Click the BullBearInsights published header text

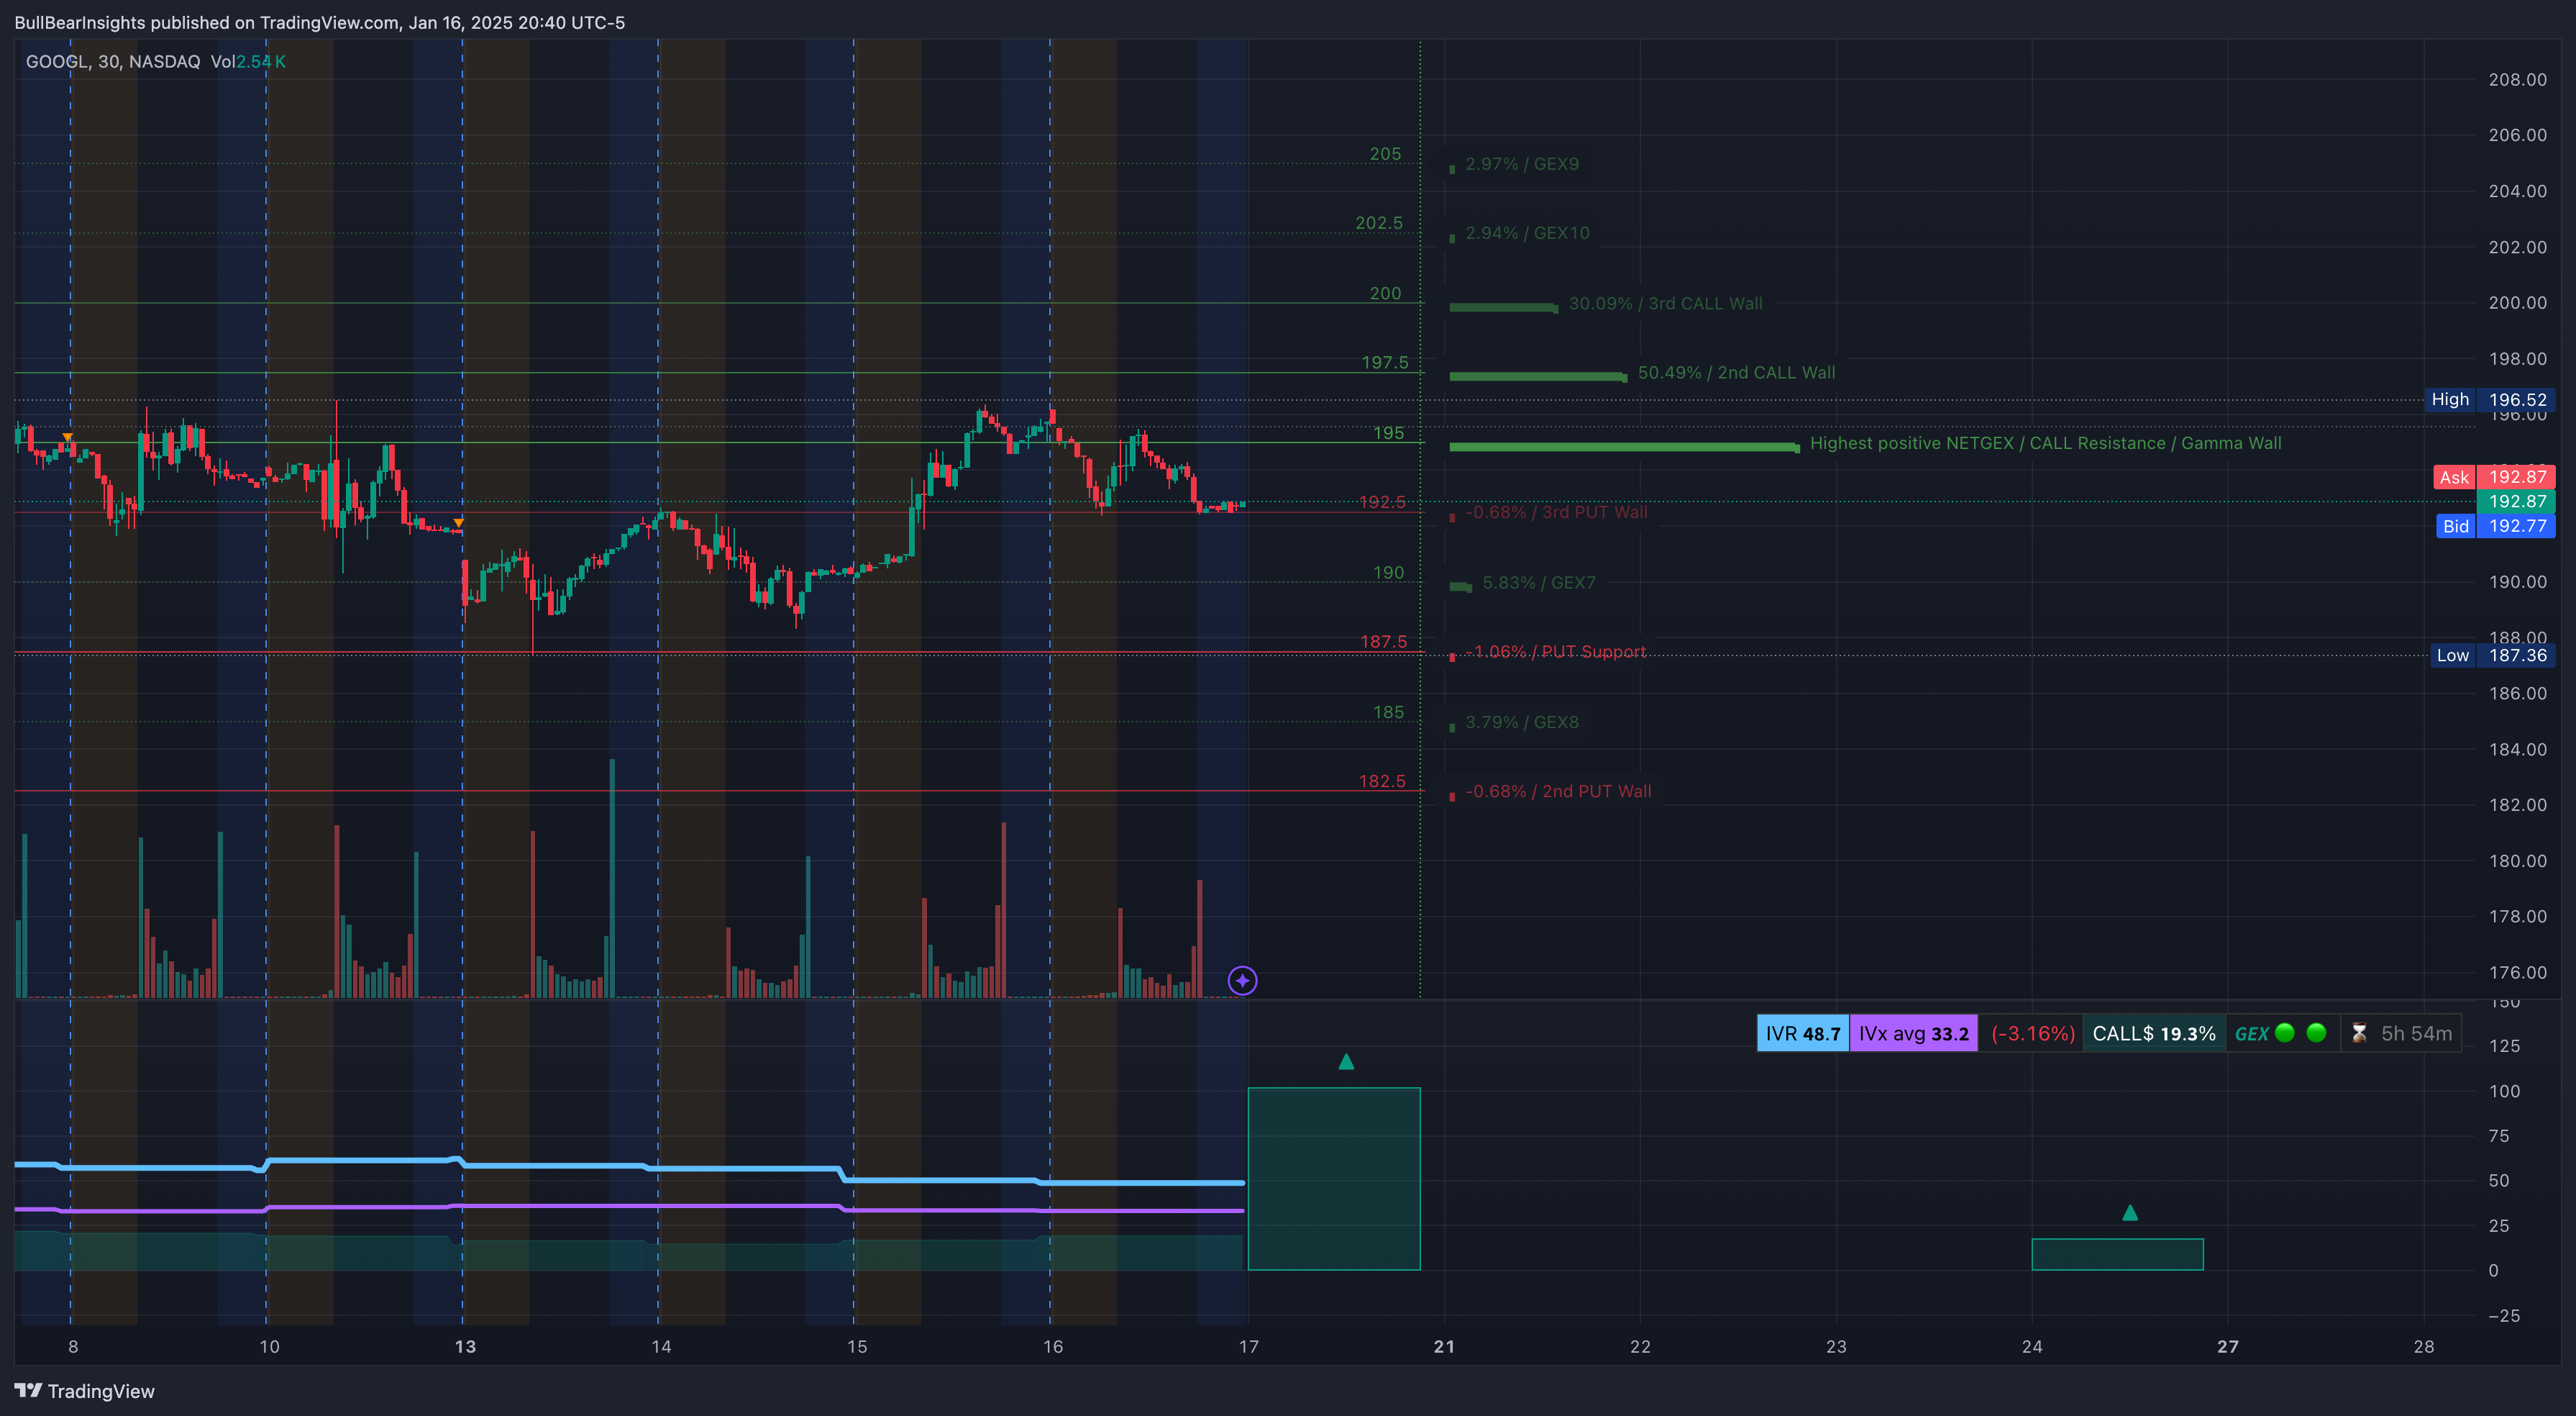pyautogui.click(x=320, y=22)
